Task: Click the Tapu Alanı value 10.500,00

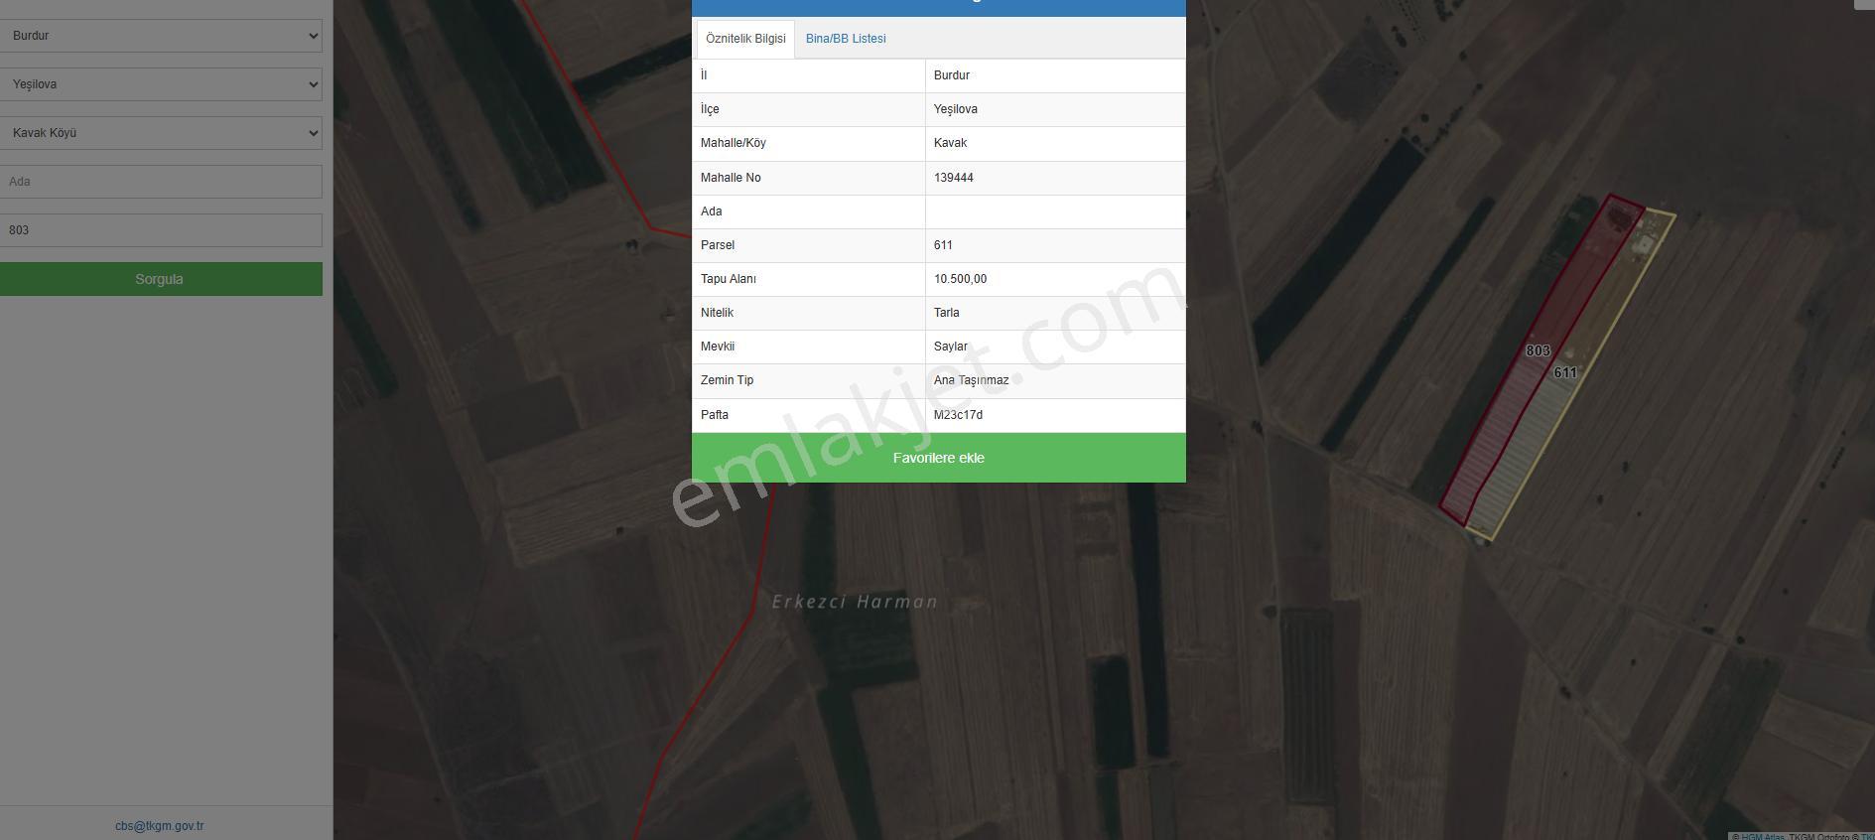Action: point(960,279)
